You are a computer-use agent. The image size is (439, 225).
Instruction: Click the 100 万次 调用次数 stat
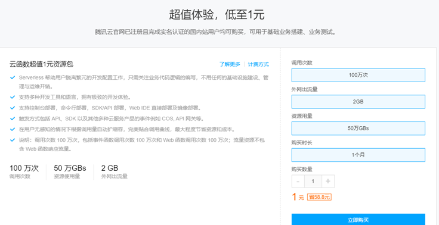coord(24,171)
